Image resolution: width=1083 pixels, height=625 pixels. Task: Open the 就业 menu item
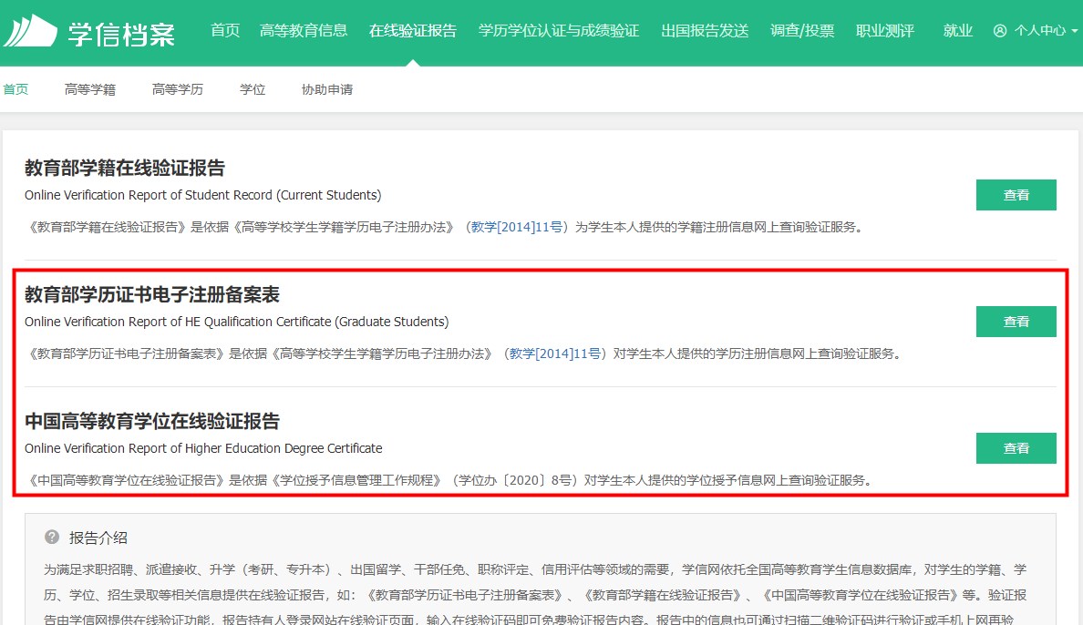[958, 30]
